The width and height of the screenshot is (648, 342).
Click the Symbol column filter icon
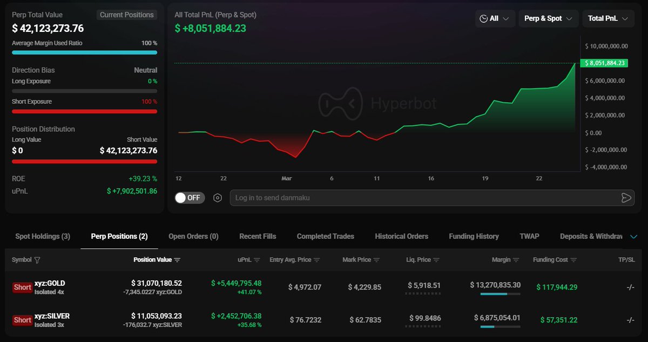coord(37,260)
